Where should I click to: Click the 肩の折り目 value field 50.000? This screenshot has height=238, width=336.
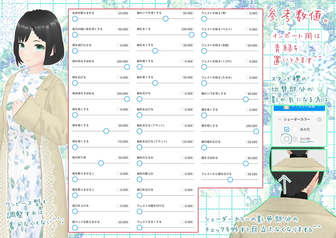[x=123, y=158]
